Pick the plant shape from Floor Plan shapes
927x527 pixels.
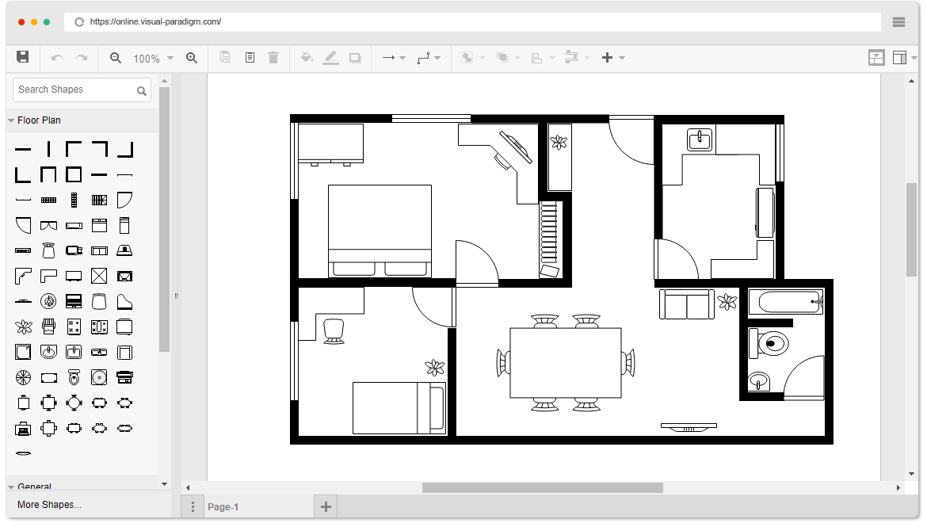(23, 325)
